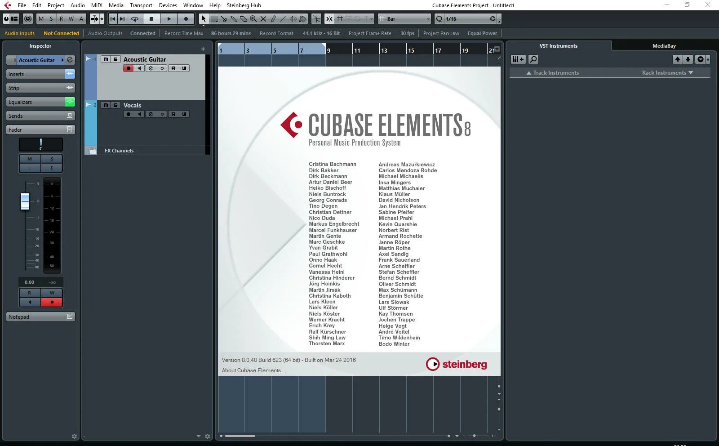Disable record on Acoustic Guitar track

coord(129,68)
